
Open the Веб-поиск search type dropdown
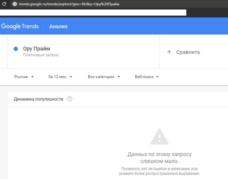(147, 77)
